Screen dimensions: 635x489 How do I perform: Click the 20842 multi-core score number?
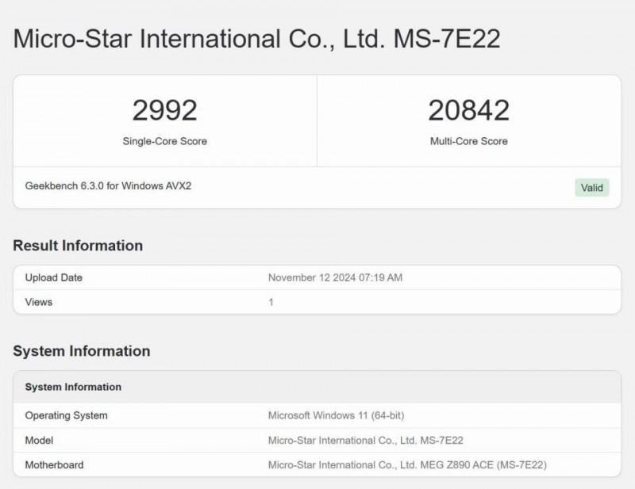(x=468, y=110)
